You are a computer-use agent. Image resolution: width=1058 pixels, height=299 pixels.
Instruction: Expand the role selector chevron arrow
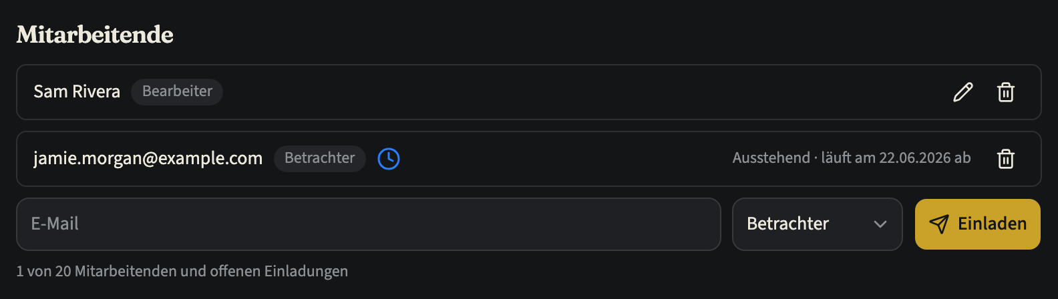(x=880, y=224)
